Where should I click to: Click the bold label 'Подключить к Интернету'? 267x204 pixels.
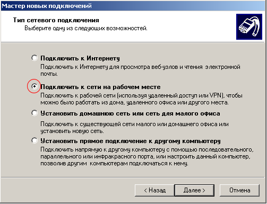click(x=80, y=58)
